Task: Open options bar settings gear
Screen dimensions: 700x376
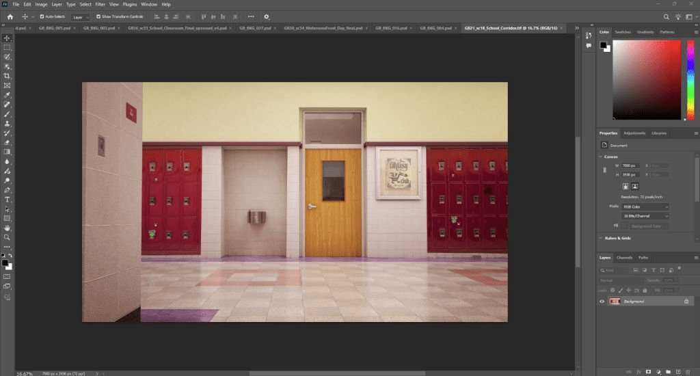Action: tap(267, 17)
